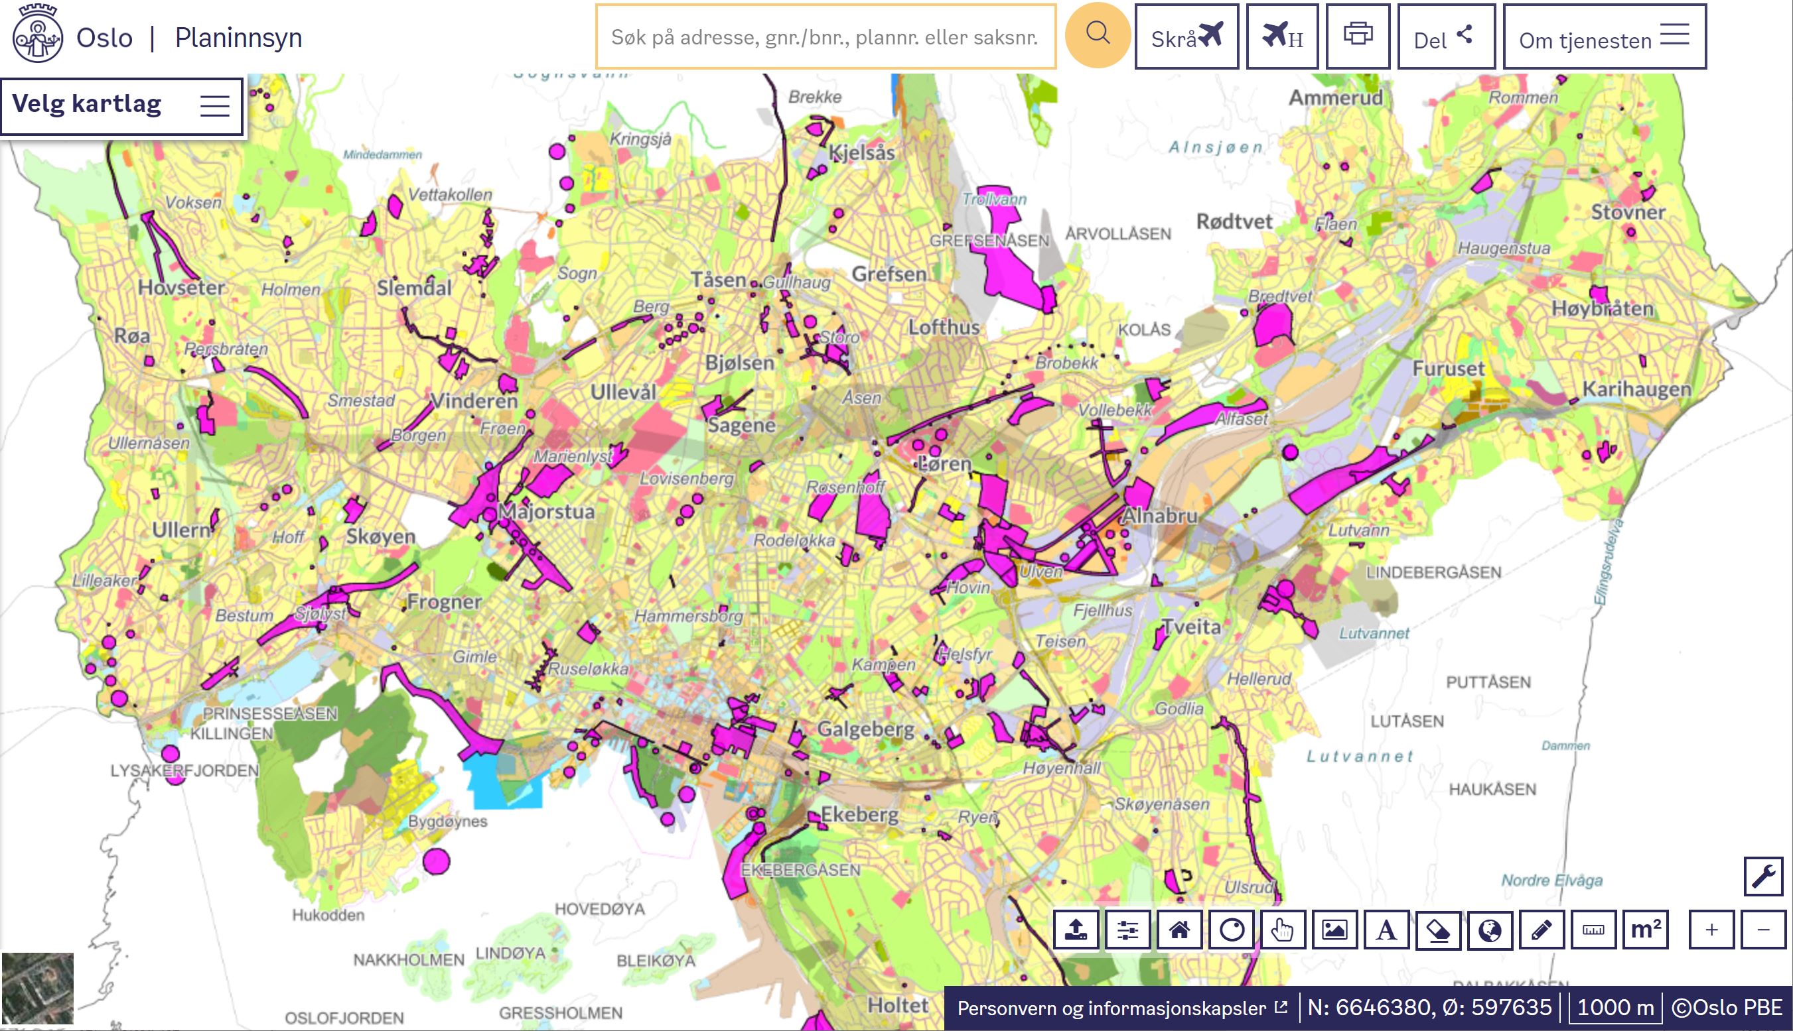Expand the Velg kartlag layer menu
1793x1031 pixels.
pyautogui.click(x=122, y=106)
